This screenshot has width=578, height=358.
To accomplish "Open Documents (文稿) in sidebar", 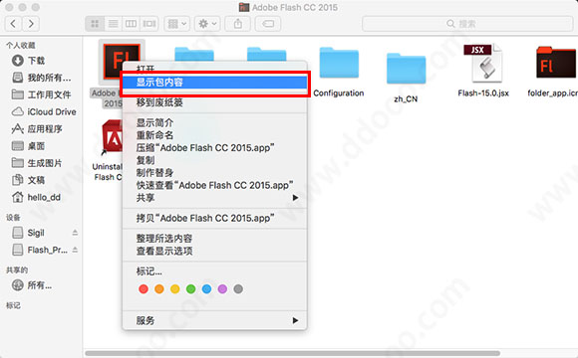I will click(x=28, y=180).
